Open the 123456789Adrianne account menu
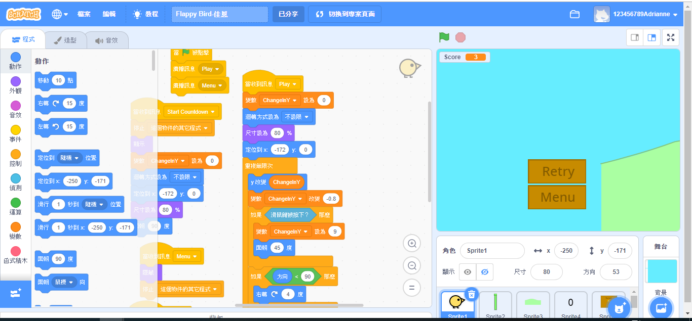 [x=636, y=14]
